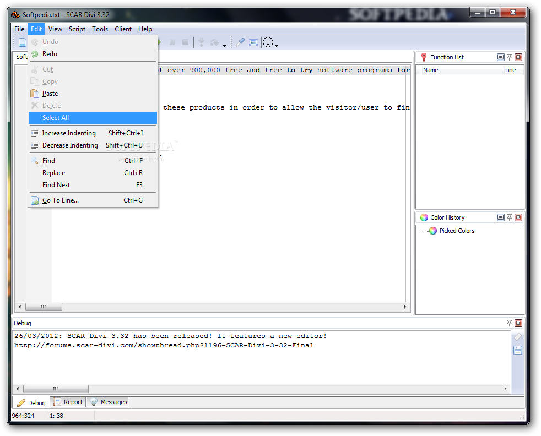Screen dimensions: 541x436
Task: Close the Color History panel
Action: click(x=518, y=217)
